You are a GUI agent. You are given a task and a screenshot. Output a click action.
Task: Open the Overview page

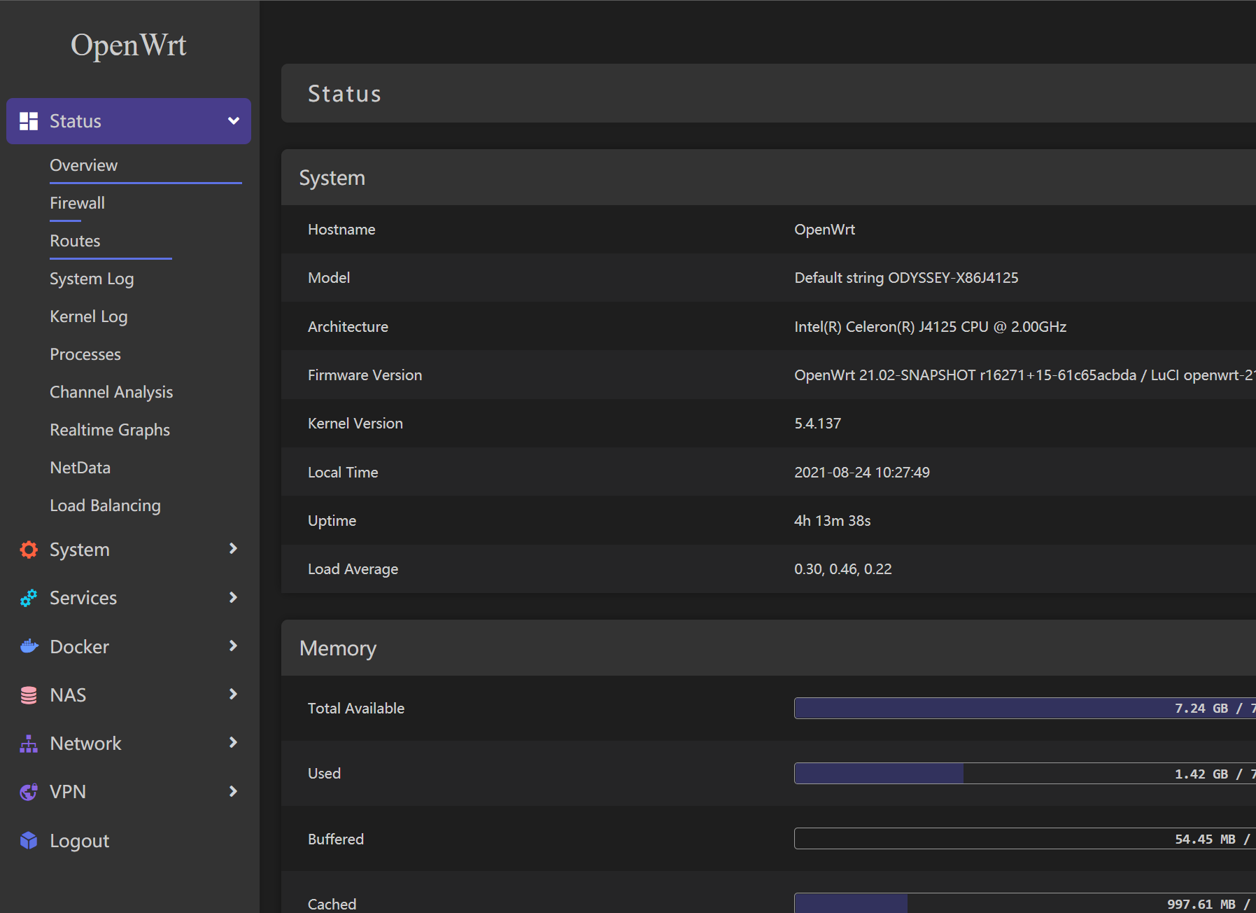pyautogui.click(x=83, y=165)
